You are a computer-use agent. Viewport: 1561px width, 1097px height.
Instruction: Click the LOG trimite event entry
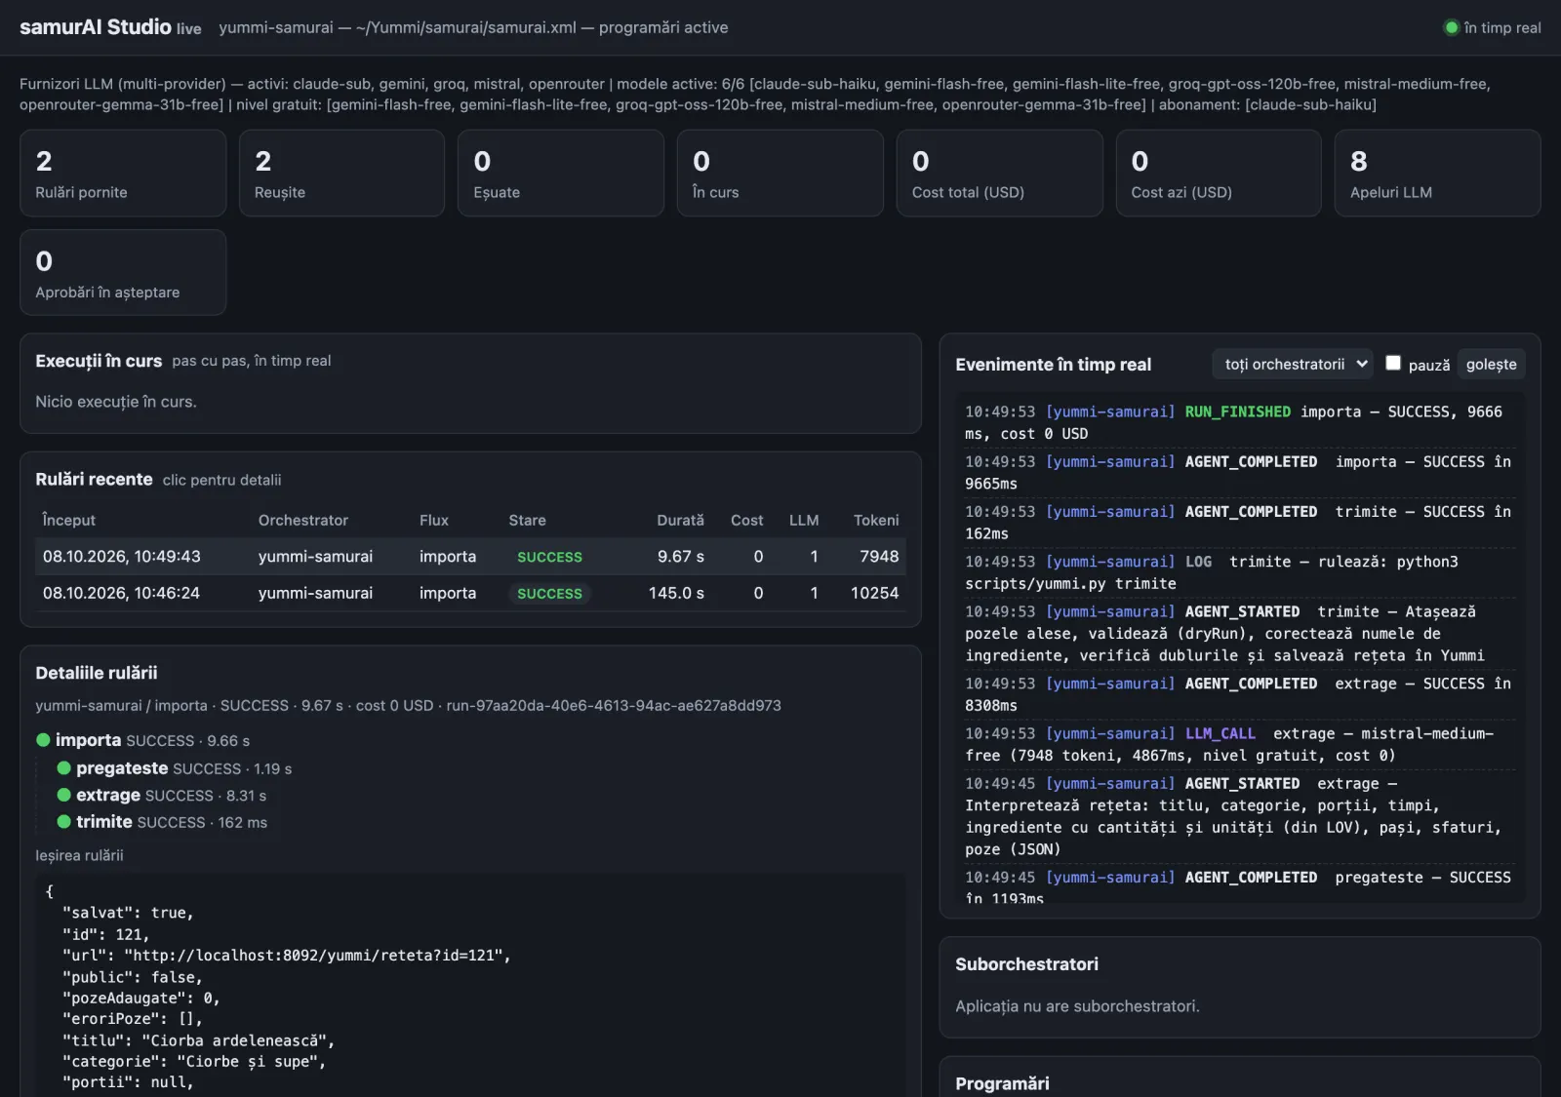pos(1239,572)
